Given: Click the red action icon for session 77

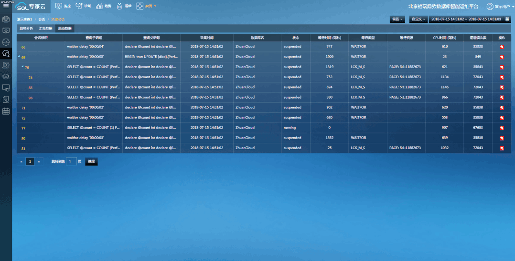Looking at the screenshot, I should point(502,128).
